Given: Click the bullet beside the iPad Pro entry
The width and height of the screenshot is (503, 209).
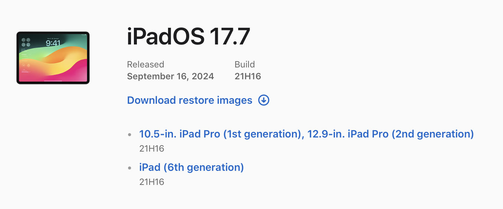Looking at the screenshot, I should [x=129, y=135].
